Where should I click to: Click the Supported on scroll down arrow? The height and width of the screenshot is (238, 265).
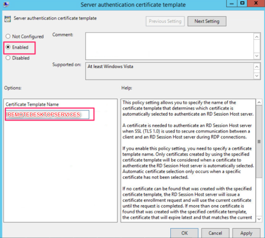pos(257,76)
